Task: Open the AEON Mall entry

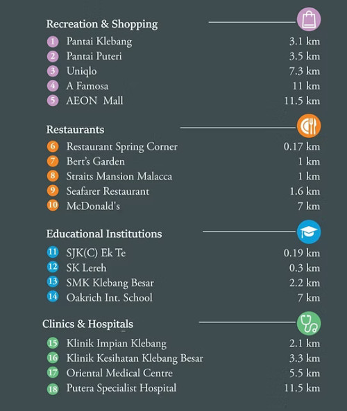Action: point(94,100)
